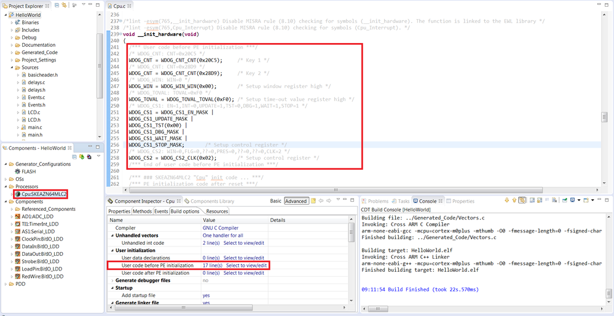
Task: Go forward in Component Inspector history
Action: click(329, 201)
